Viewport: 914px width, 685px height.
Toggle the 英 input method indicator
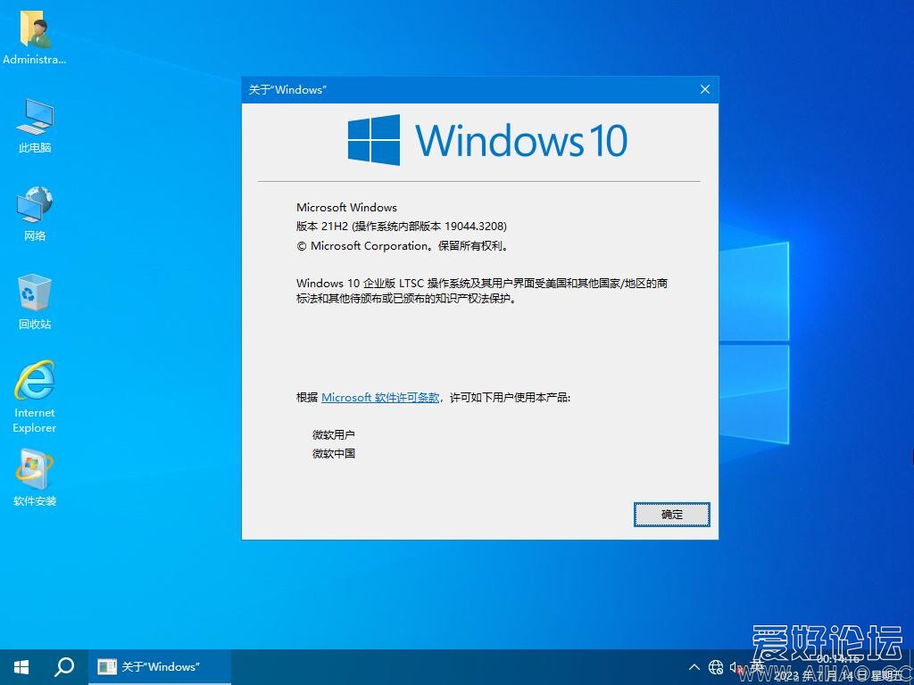click(x=758, y=667)
